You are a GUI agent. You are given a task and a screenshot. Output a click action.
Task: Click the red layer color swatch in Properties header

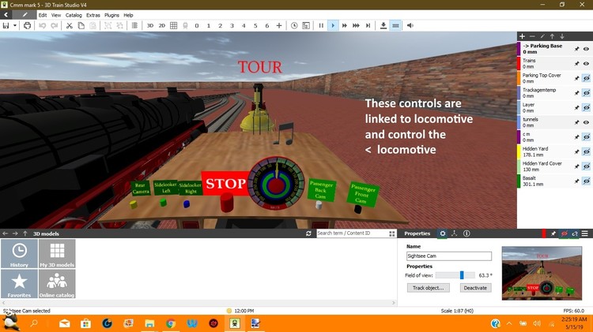click(x=544, y=233)
